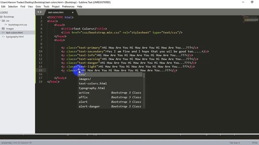The image size is (259, 145).
Task: Open the Goto menu
Action: (38, 6)
